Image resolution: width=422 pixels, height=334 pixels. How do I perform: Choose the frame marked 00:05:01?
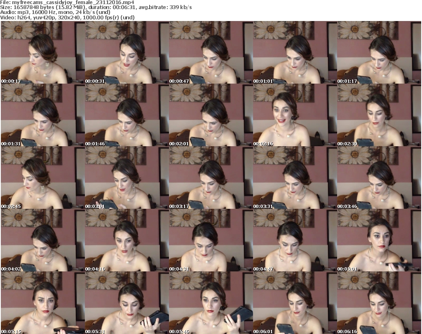tap(379, 240)
